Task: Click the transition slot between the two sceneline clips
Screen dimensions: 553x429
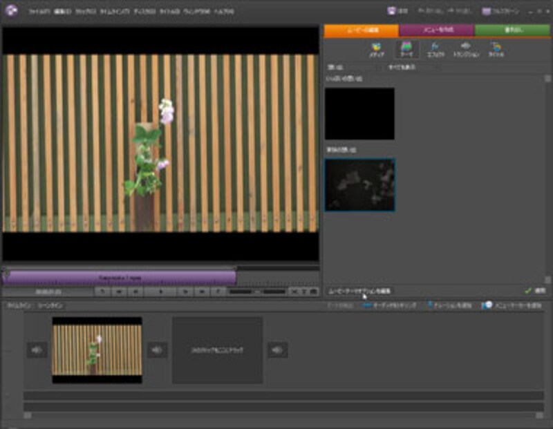Action: (x=157, y=350)
